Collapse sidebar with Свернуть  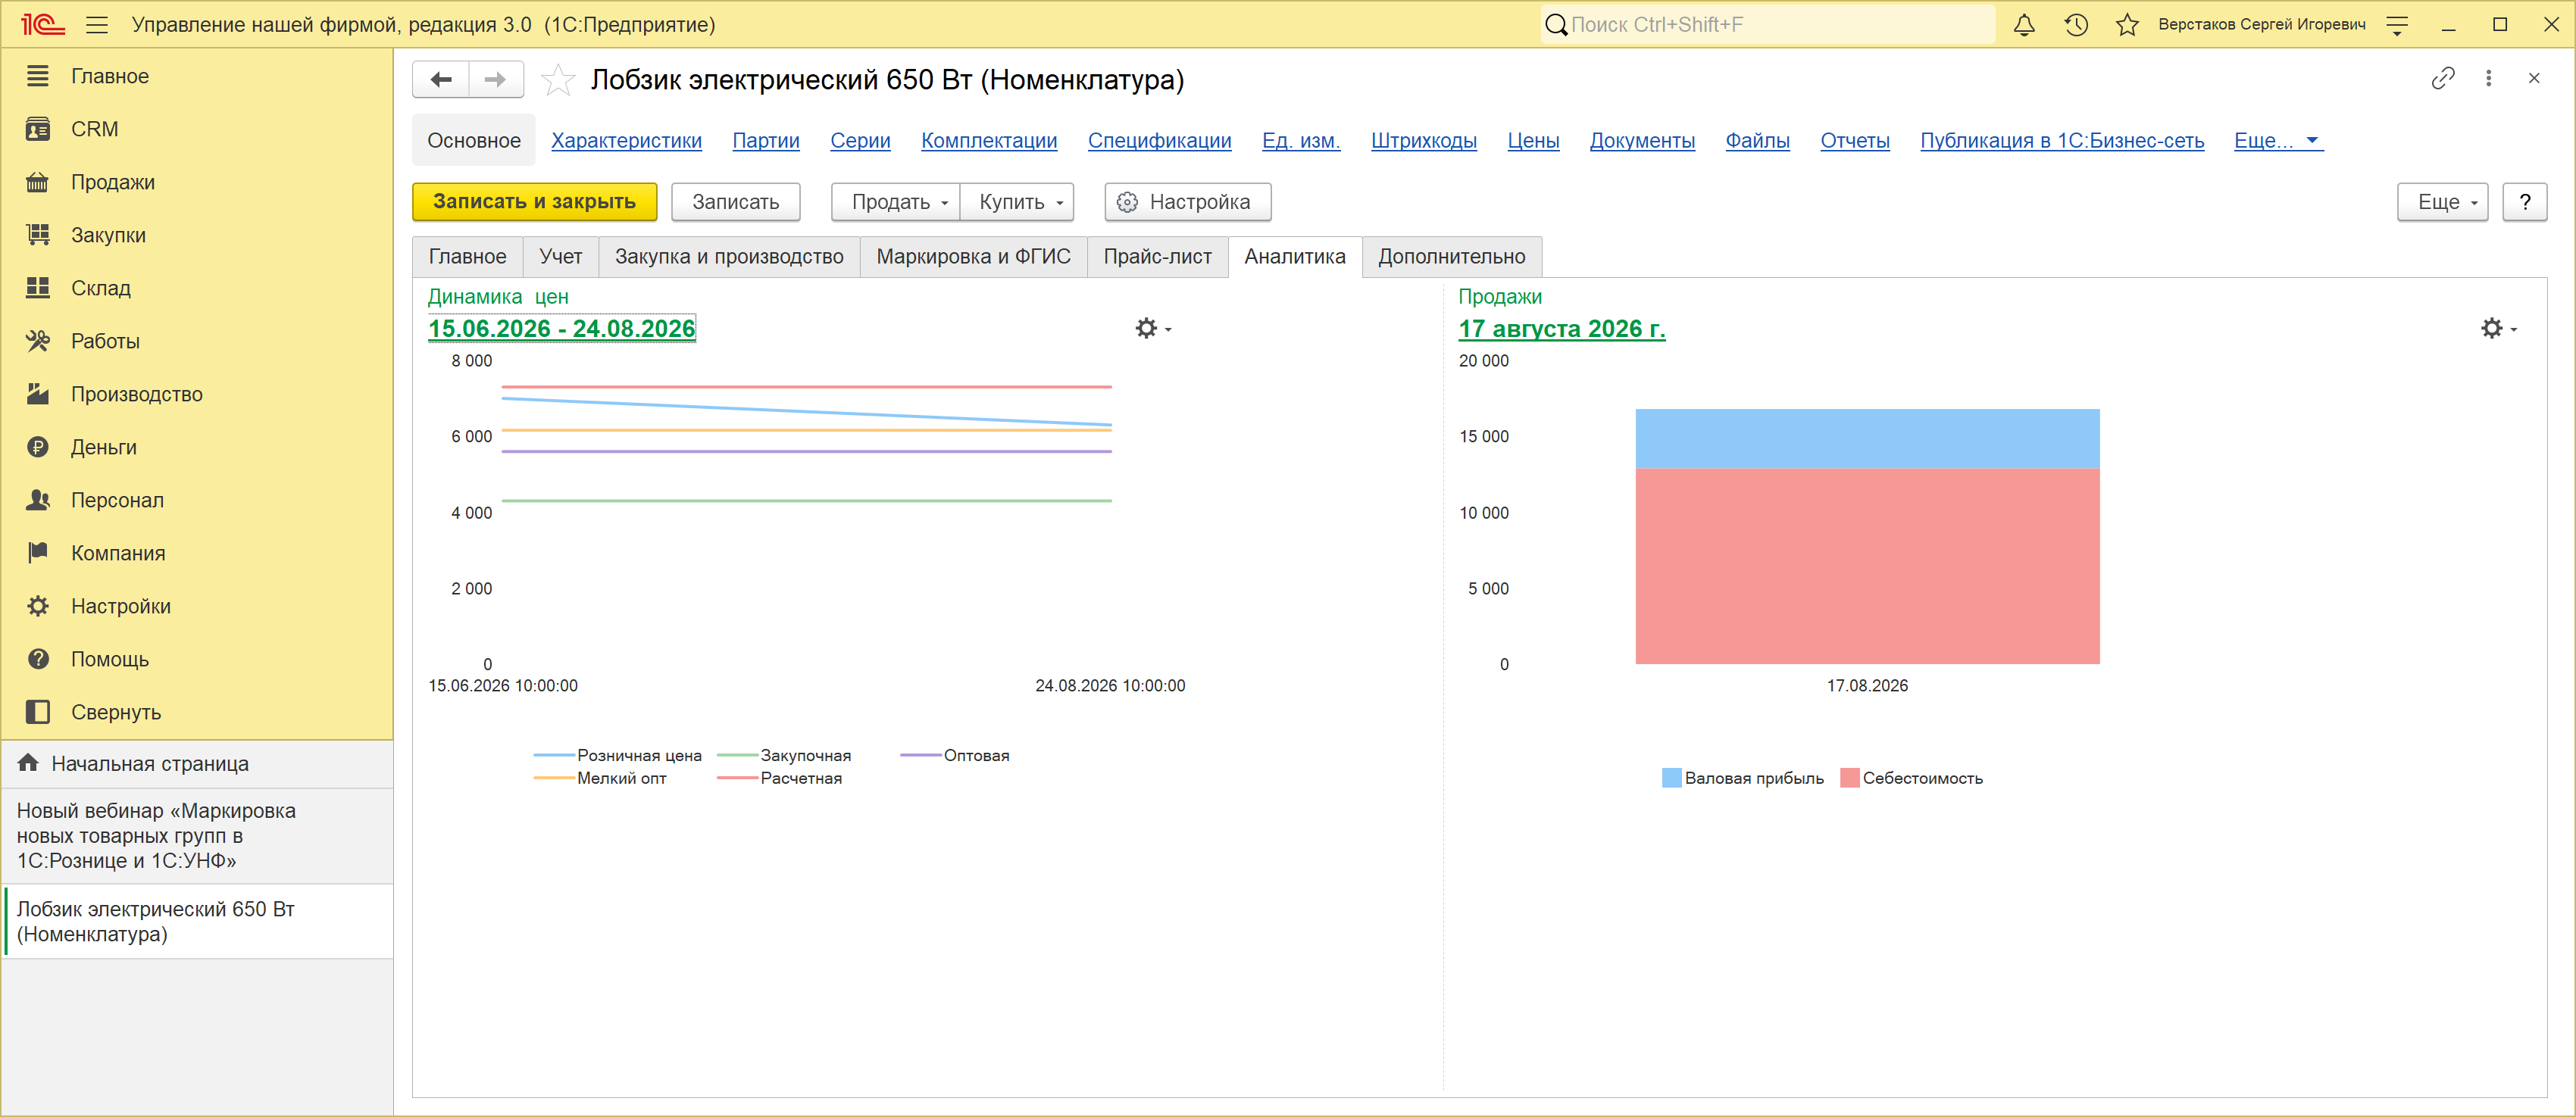pyautogui.click(x=197, y=711)
